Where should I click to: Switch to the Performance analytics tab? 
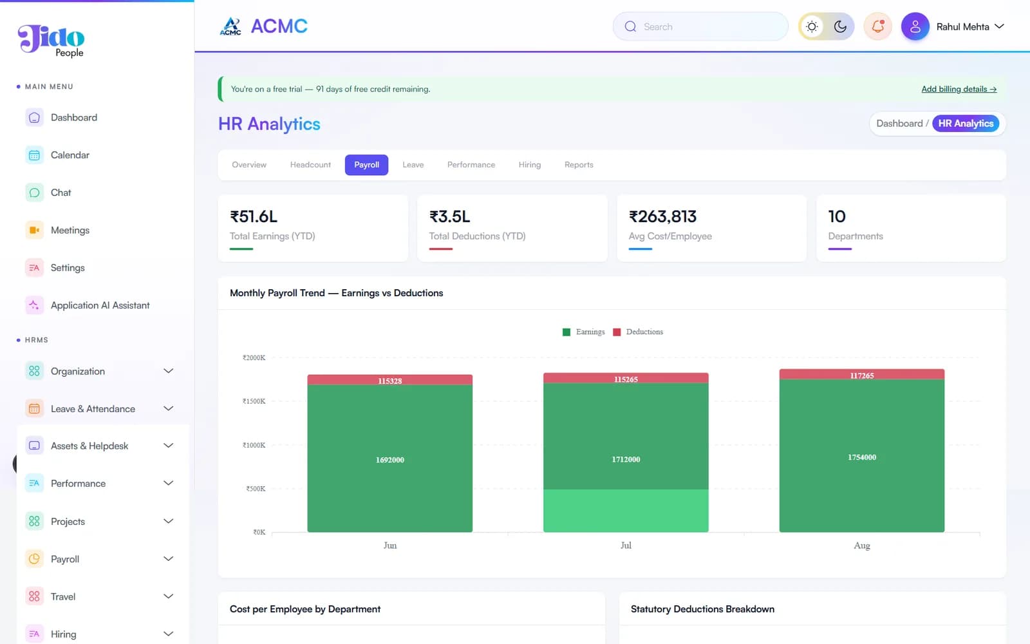471,165
